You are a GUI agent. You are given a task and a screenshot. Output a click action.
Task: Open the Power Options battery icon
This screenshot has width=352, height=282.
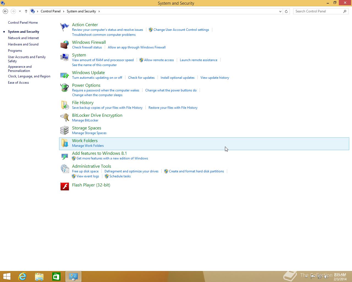click(x=65, y=88)
